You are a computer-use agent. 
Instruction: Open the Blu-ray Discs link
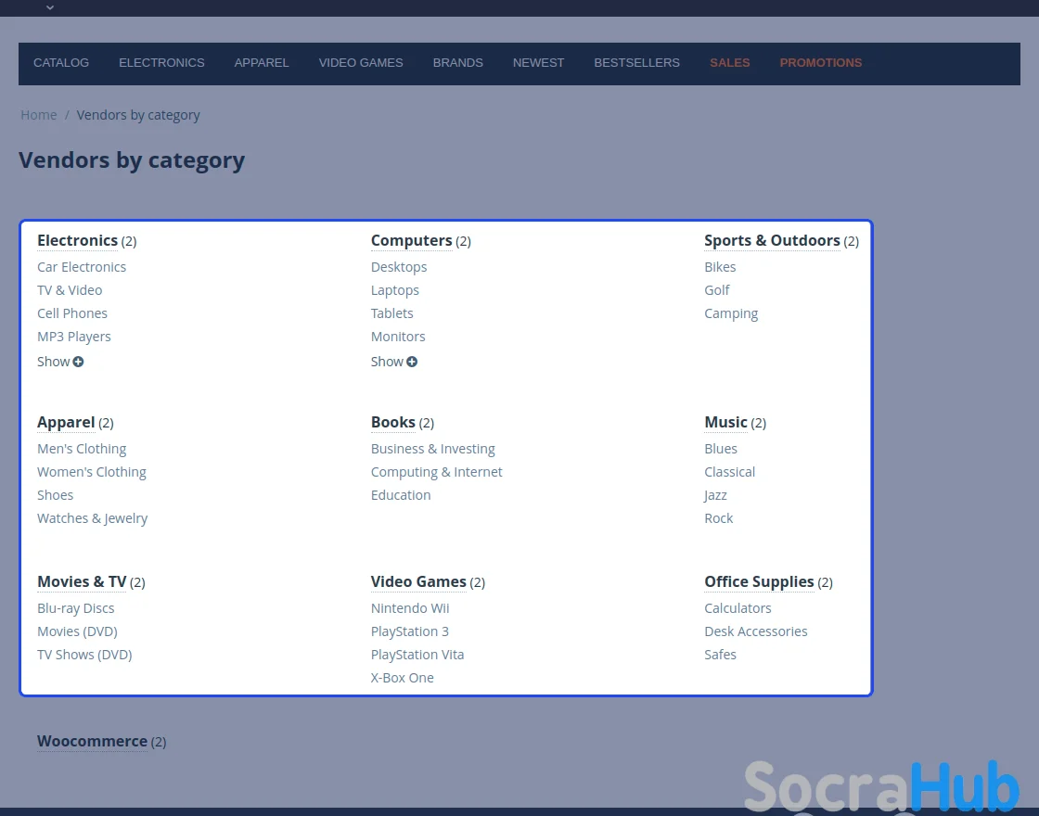[x=76, y=608]
